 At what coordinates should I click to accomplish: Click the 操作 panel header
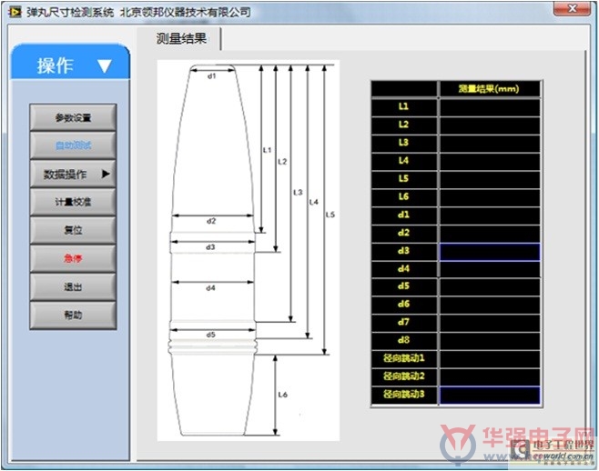70,62
